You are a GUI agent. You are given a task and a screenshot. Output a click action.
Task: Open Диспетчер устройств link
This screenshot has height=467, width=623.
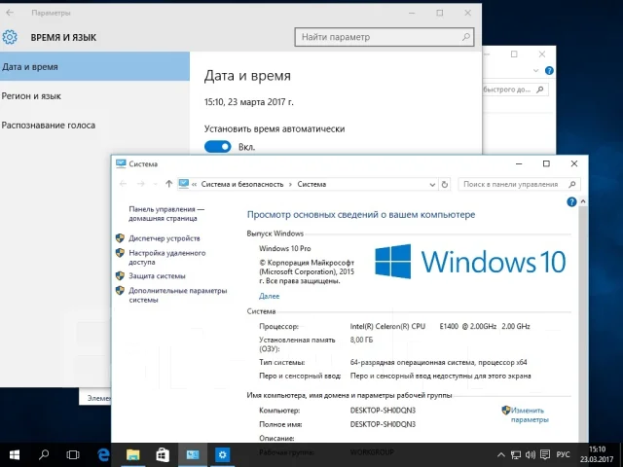point(165,238)
